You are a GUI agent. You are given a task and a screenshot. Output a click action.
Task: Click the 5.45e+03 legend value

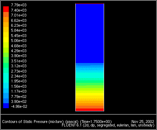(x=19, y=36)
